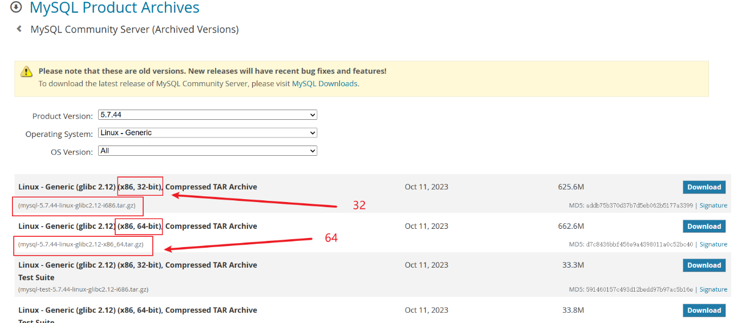Download the 64-bit Test Suite archive (33.8M)
The height and width of the screenshot is (323, 738).
[x=704, y=310]
